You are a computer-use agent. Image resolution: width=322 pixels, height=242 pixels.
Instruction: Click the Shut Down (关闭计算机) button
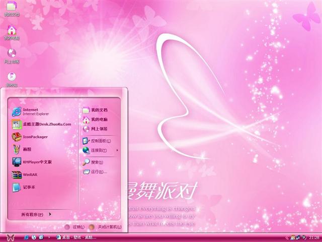tap(105, 227)
